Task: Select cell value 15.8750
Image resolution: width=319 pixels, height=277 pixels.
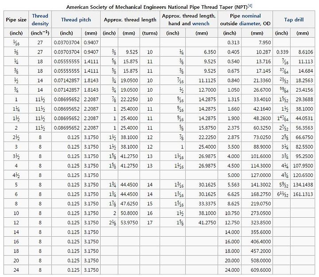Action: point(207,128)
